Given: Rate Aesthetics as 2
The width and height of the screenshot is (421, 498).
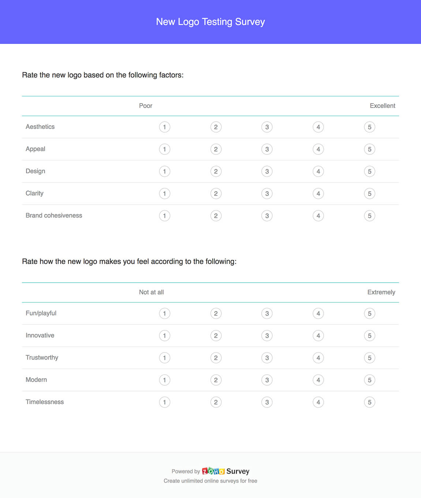Looking at the screenshot, I should click(216, 127).
